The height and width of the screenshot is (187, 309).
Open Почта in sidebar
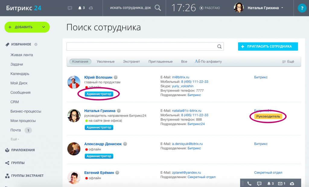16,130
